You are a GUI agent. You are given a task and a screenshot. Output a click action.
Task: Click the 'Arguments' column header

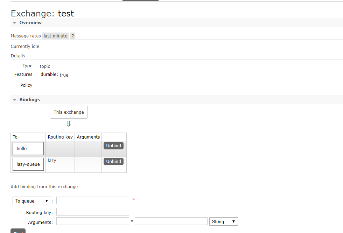click(88, 137)
